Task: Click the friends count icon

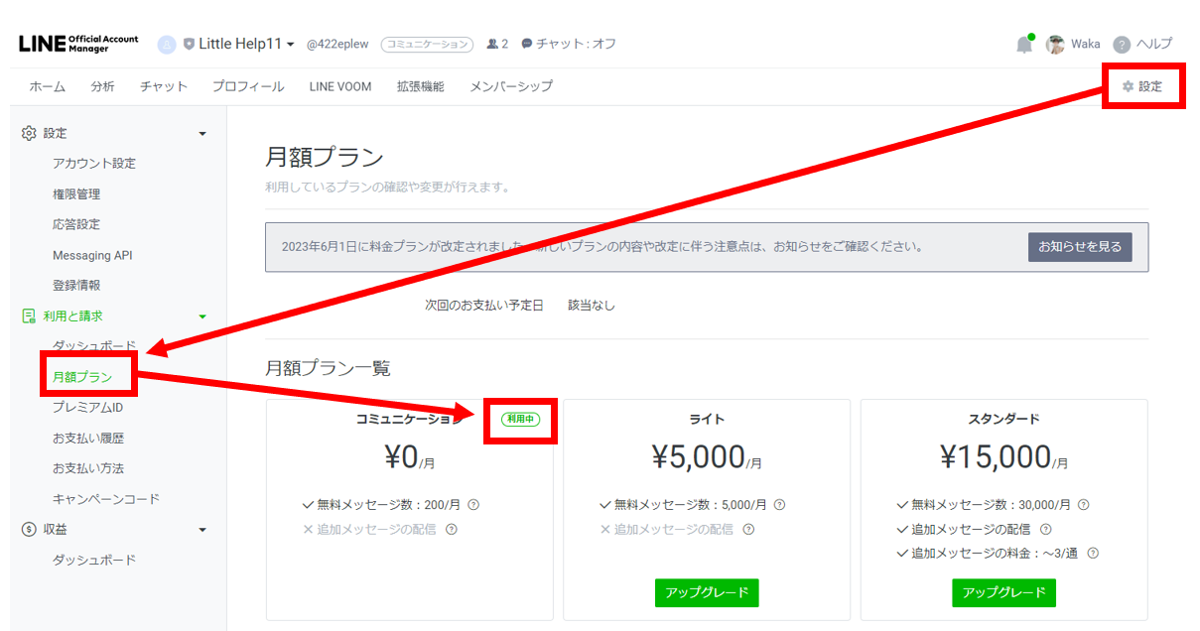Action: (x=492, y=44)
